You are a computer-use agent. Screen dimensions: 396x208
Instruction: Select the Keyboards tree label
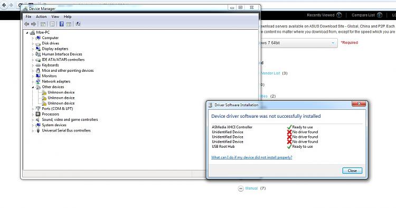point(50,65)
